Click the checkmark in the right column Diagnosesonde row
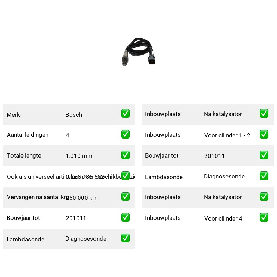The image size is (277, 277). coord(264,176)
